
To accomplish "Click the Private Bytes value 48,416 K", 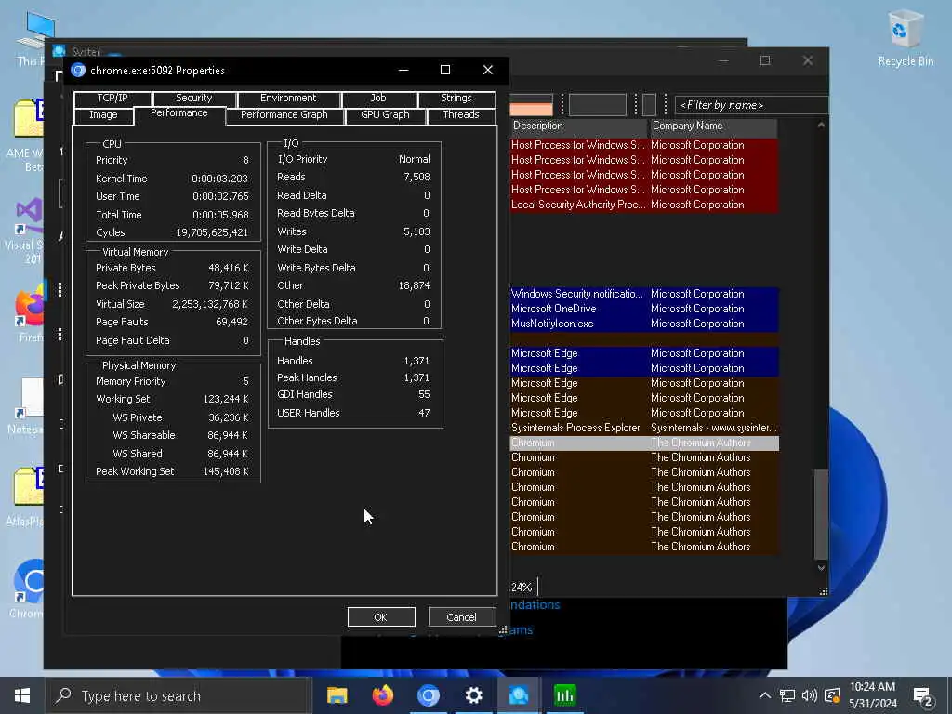I will (x=229, y=269).
